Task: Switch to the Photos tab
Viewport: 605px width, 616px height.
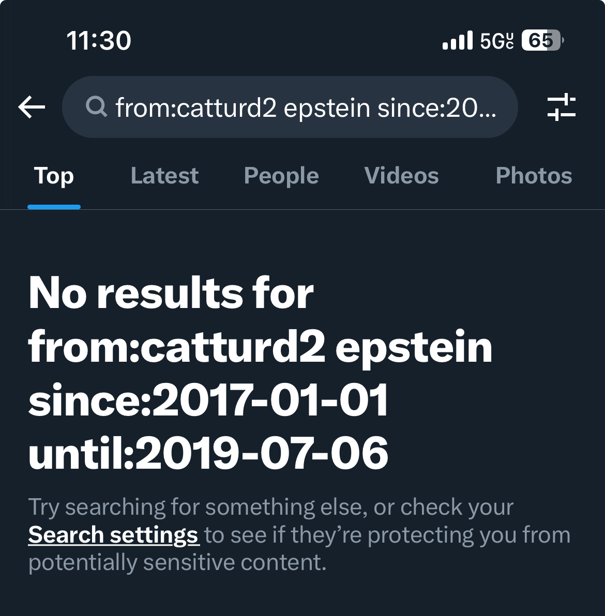Action: (x=534, y=176)
